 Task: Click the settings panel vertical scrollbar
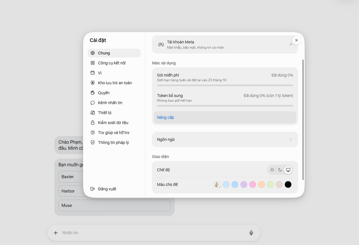point(303,120)
